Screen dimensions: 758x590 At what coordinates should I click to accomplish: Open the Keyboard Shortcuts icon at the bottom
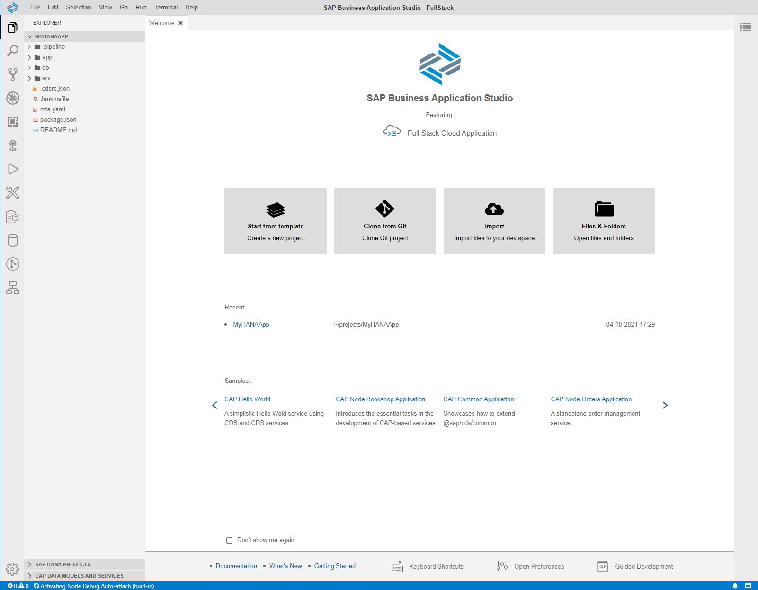[x=398, y=566]
